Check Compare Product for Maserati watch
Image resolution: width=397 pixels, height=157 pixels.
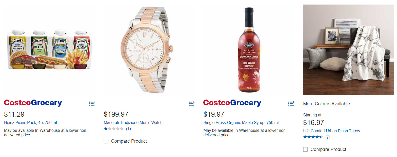pos(106,141)
